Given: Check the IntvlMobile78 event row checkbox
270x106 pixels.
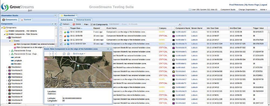Looking at the screenshot, I should pos(61,40).
